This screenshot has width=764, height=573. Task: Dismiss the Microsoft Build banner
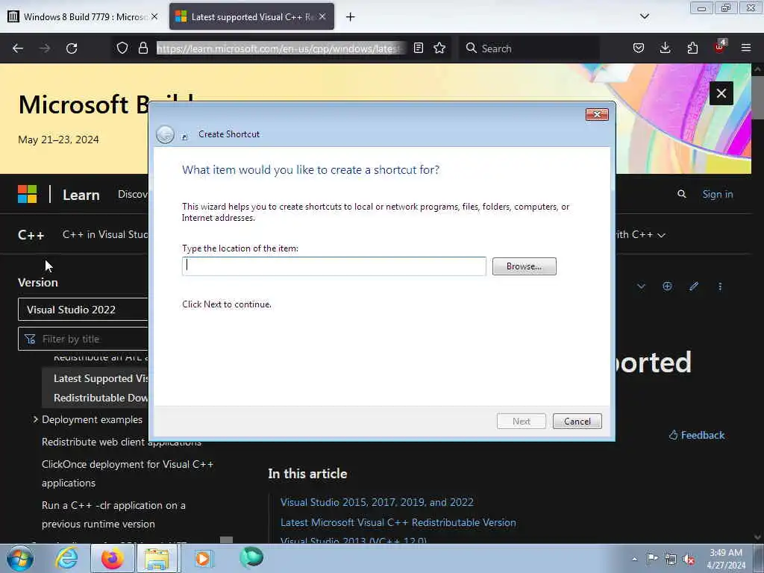click(721, 93)
